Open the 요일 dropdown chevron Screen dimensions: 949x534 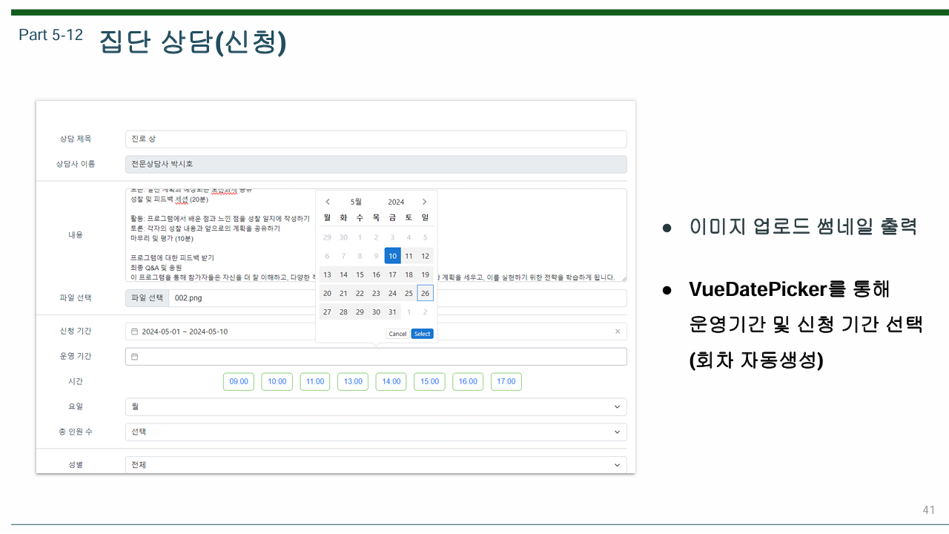click(x=618, y=406)
